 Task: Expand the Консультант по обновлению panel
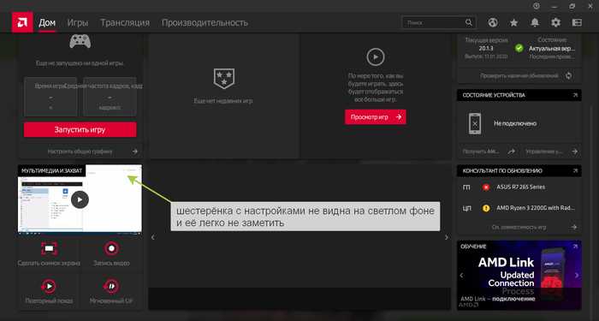[575, 171]
